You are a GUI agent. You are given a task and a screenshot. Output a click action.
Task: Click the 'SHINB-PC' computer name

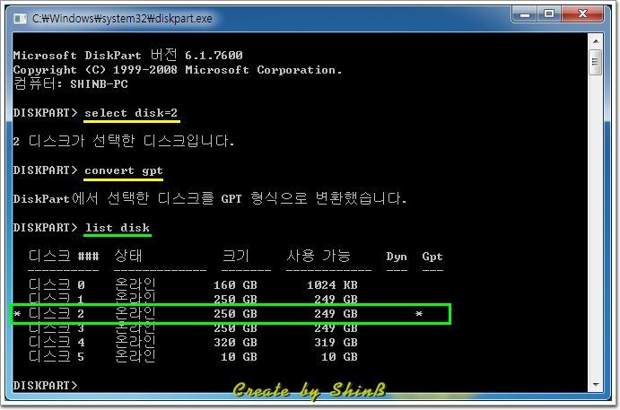[99, 84]
